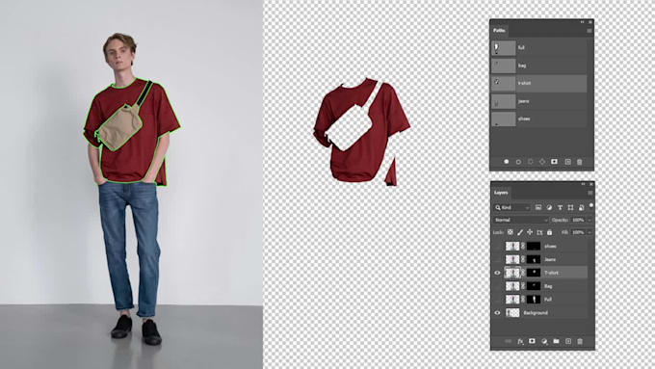Open Layers panel options menu

click(x=590, y=193)
